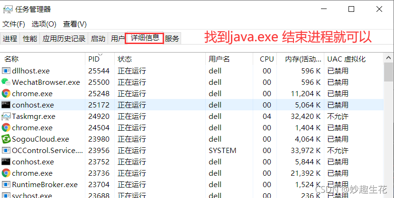Select the SogouCloud.exe process name

point(40,139)
